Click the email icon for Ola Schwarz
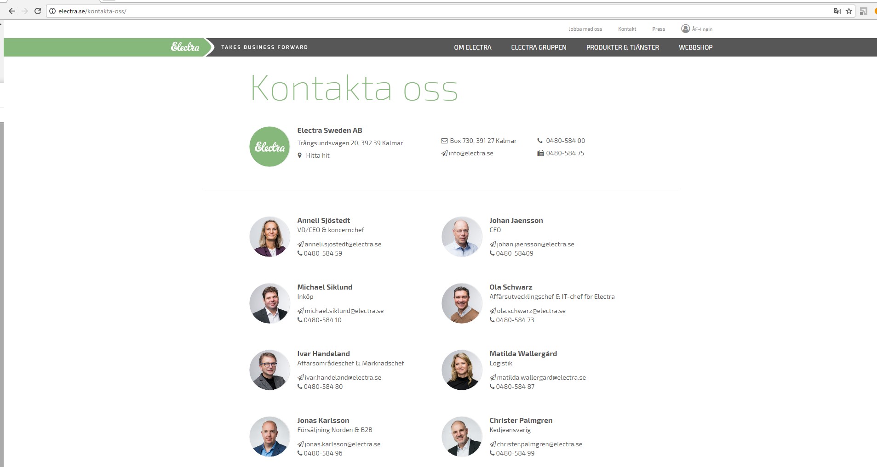 click(493, 311)
